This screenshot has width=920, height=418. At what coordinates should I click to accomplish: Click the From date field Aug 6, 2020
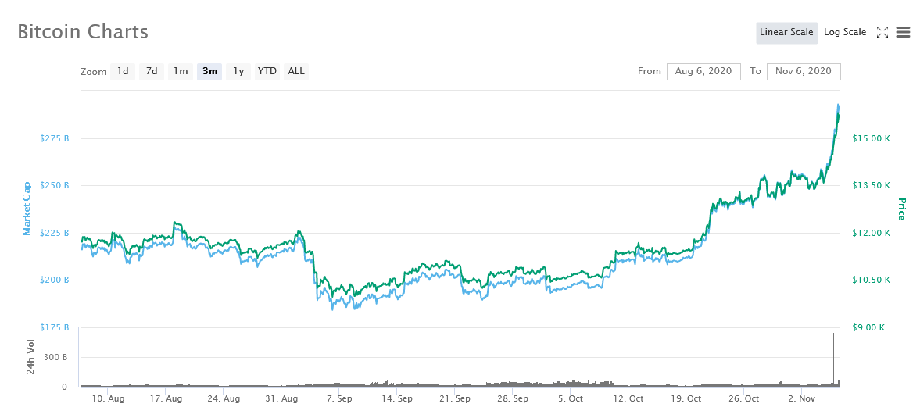coord(703,71)
